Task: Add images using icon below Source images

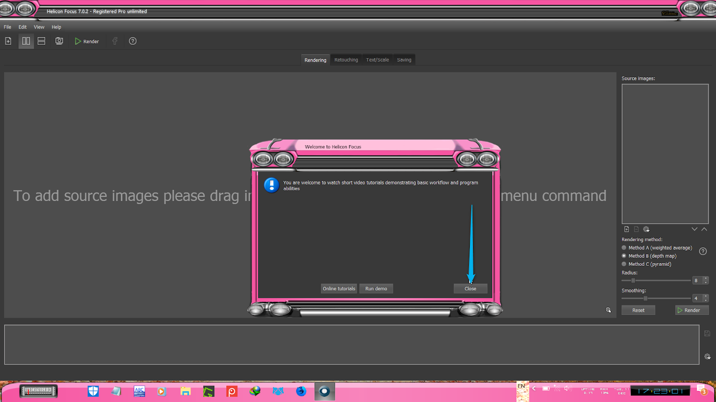Action: coord(626,229)
